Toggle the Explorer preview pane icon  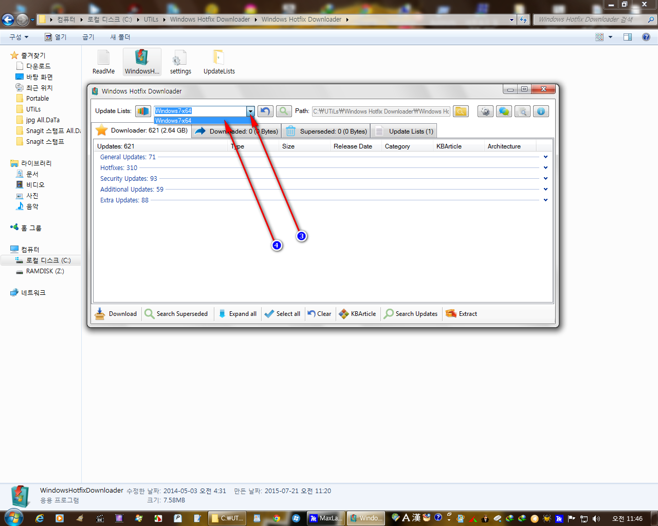coord(628,37)
